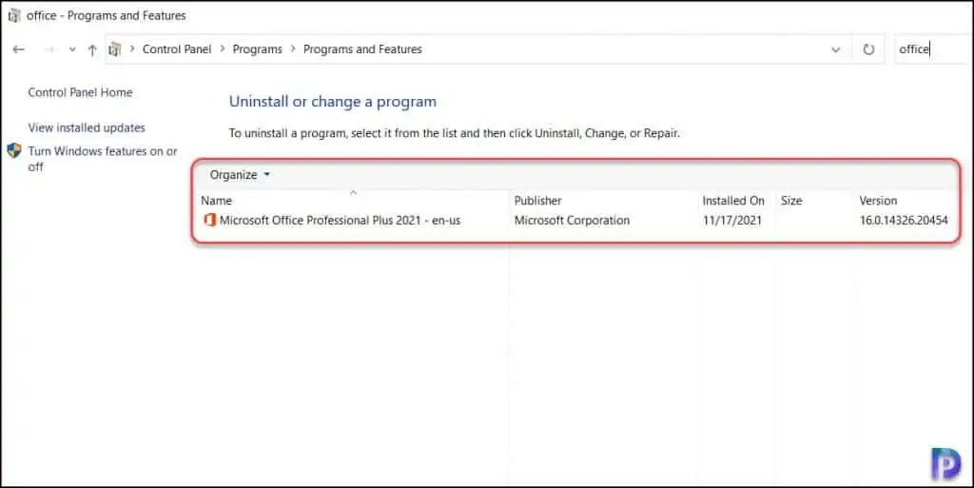This screenshot has height=488, width=974.
Task: Open Turn Windows features on or off
Action: click(x=103, y=159)
